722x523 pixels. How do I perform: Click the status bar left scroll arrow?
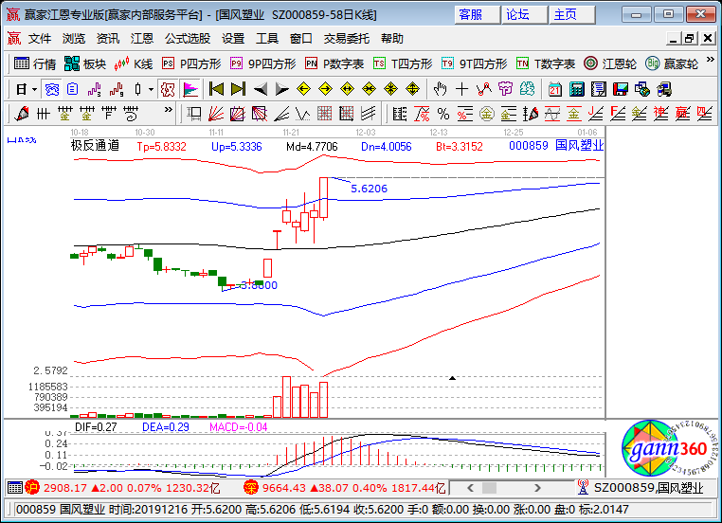470,488
